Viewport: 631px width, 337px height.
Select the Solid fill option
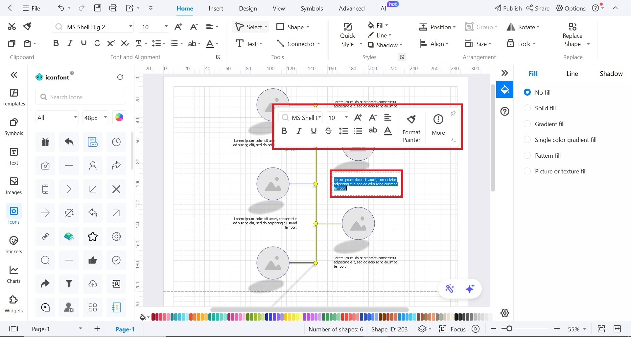pyautogui.click(x=540, y=108)
